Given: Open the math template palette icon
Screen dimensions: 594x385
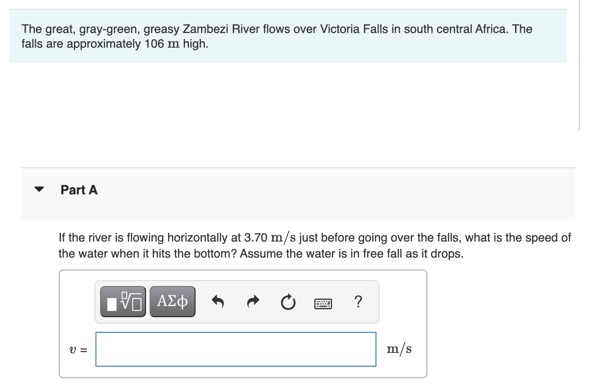Looking at the screenshot, I should click(x=123, y=301).
